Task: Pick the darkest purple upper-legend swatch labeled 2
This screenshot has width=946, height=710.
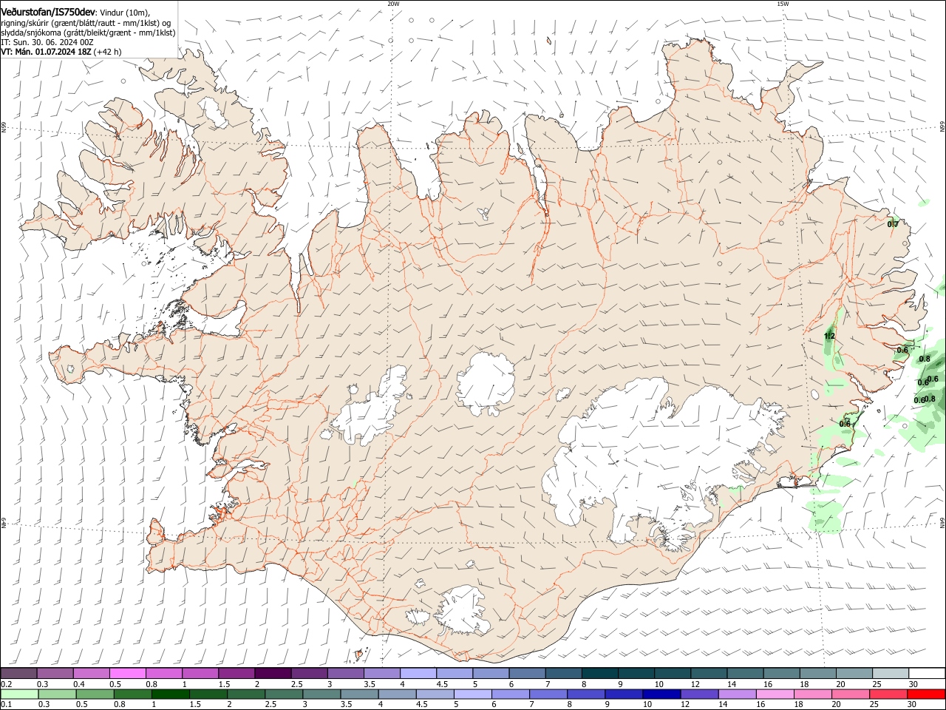Action: pyautogui.click(x=273, y=674)
